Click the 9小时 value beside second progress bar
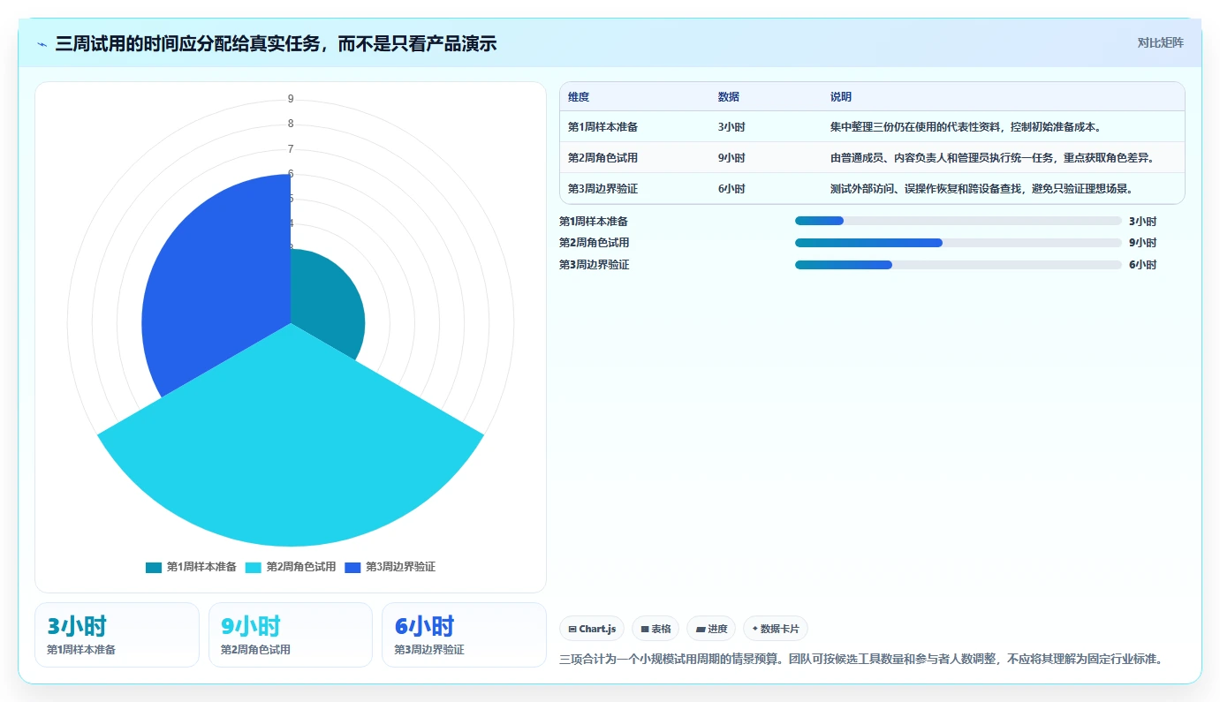The image size is (1220, 702). click(x=1142, y=243)
